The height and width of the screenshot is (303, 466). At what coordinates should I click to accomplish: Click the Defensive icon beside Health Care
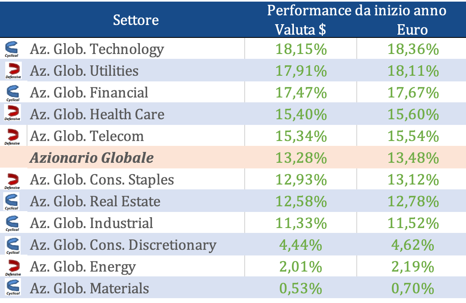pyautogui.click(x=12, y=113)
